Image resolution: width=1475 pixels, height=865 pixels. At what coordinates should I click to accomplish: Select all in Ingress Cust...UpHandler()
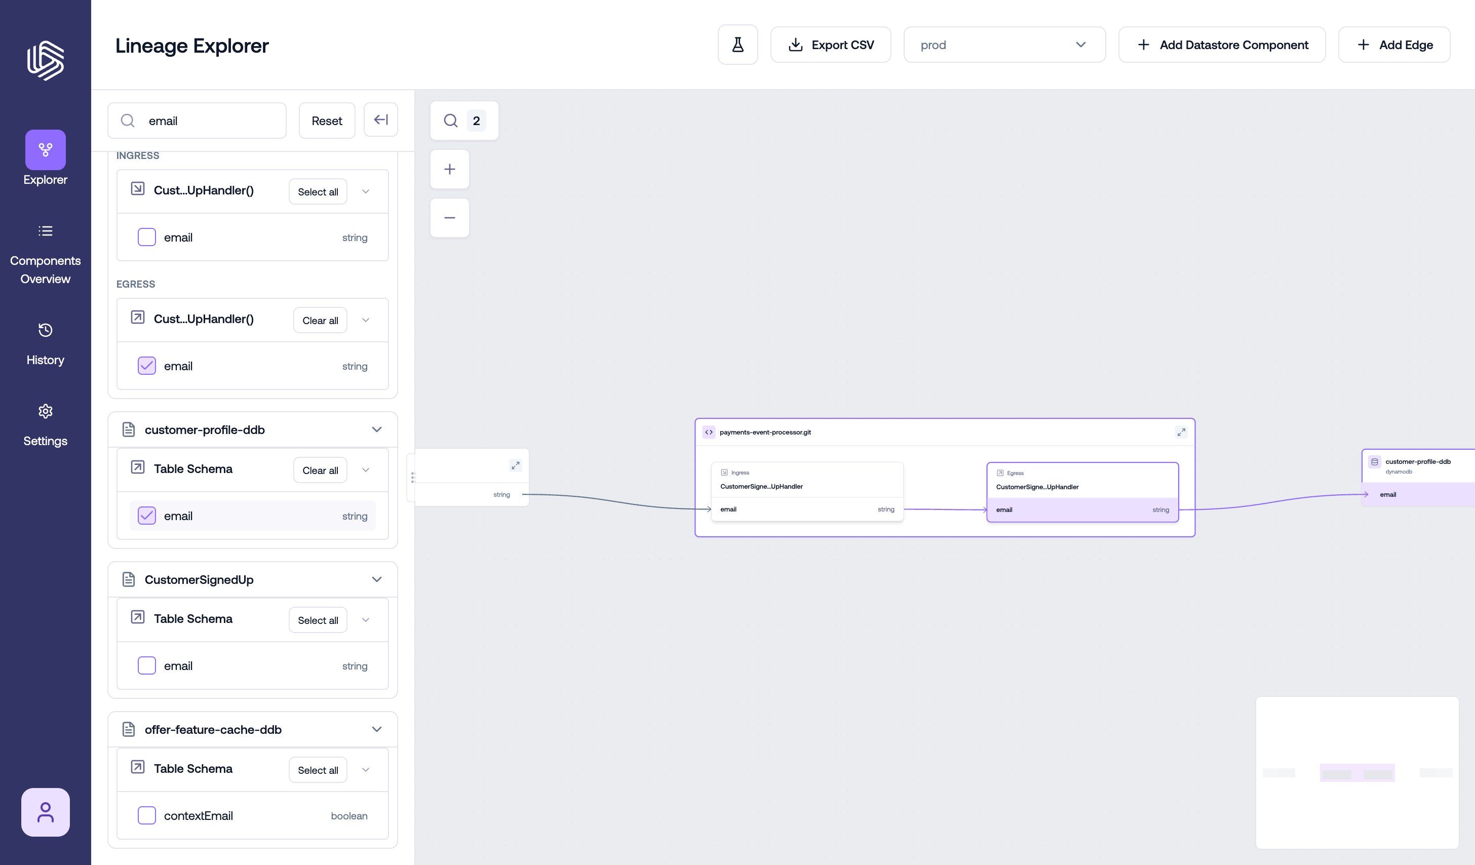(x=318, y=191)
